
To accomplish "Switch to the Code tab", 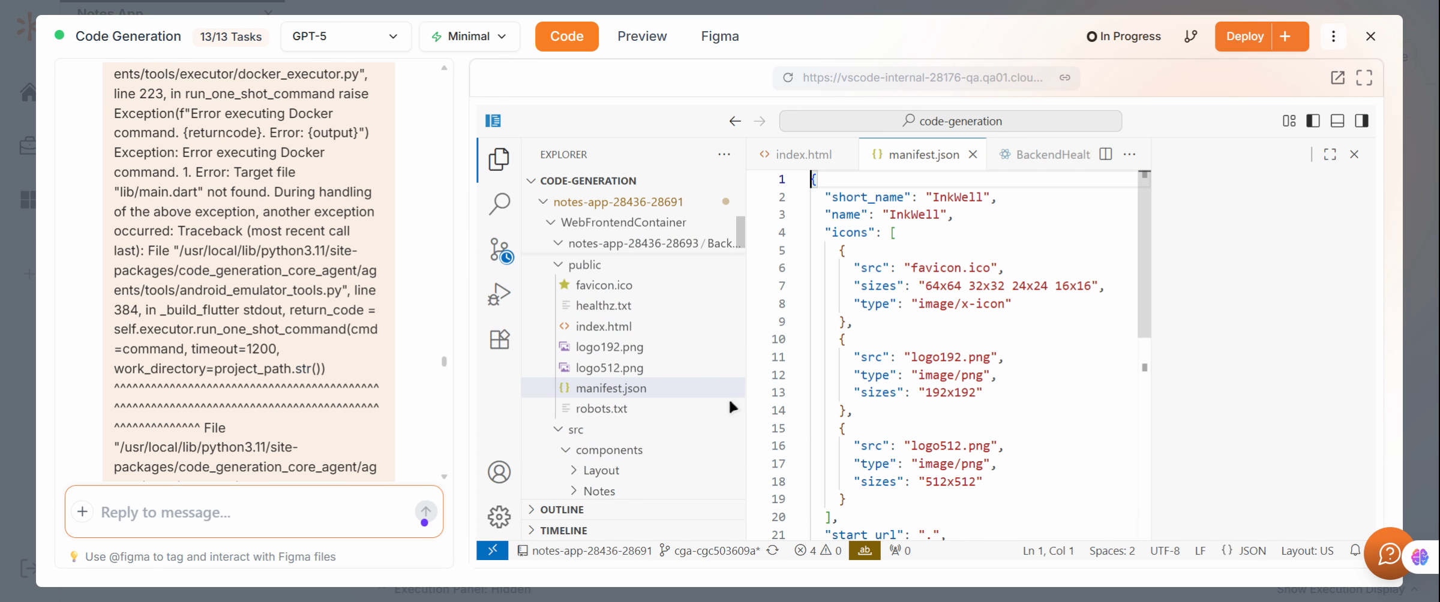I will coord(566,37).
